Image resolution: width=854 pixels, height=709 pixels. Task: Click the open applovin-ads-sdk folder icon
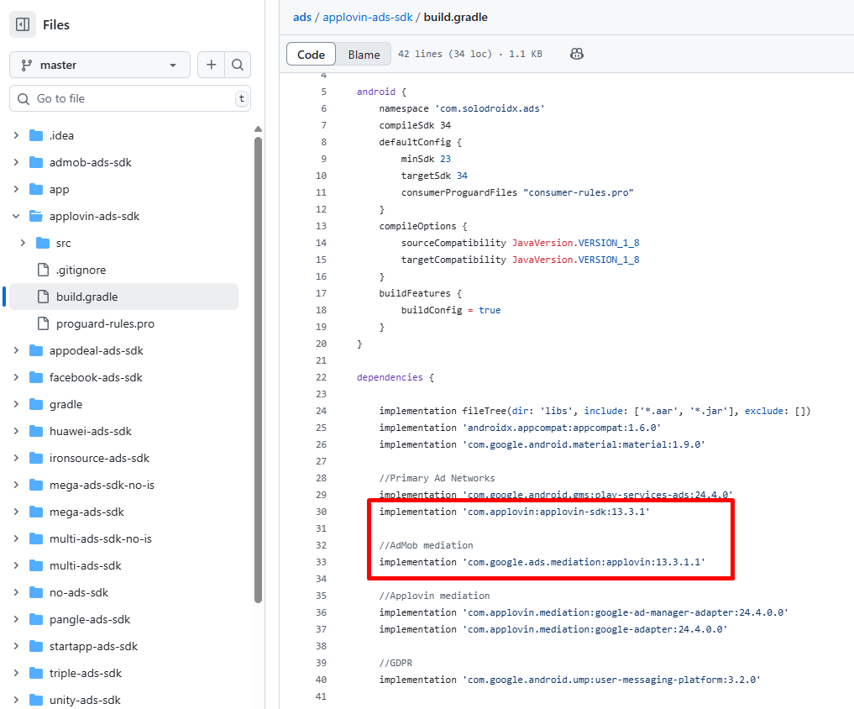point(36,217)
